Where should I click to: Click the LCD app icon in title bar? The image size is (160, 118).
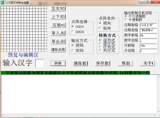2,3
